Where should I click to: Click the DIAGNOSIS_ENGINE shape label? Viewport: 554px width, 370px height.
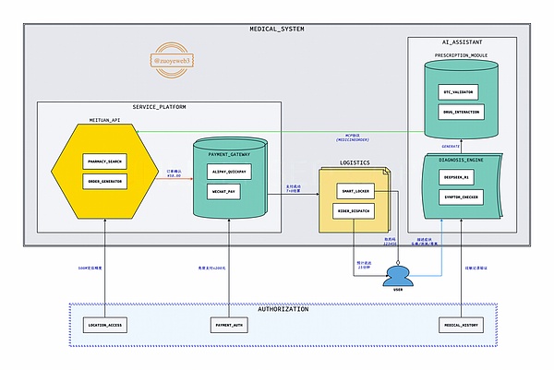461,161
